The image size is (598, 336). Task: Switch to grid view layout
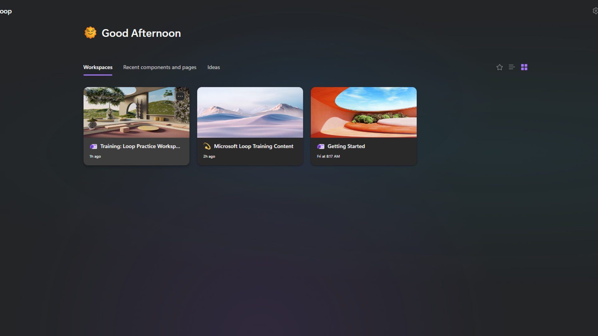click(x=524, y=67)
